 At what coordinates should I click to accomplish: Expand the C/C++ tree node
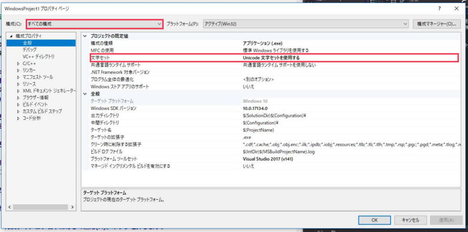click(x=18, y=63)
